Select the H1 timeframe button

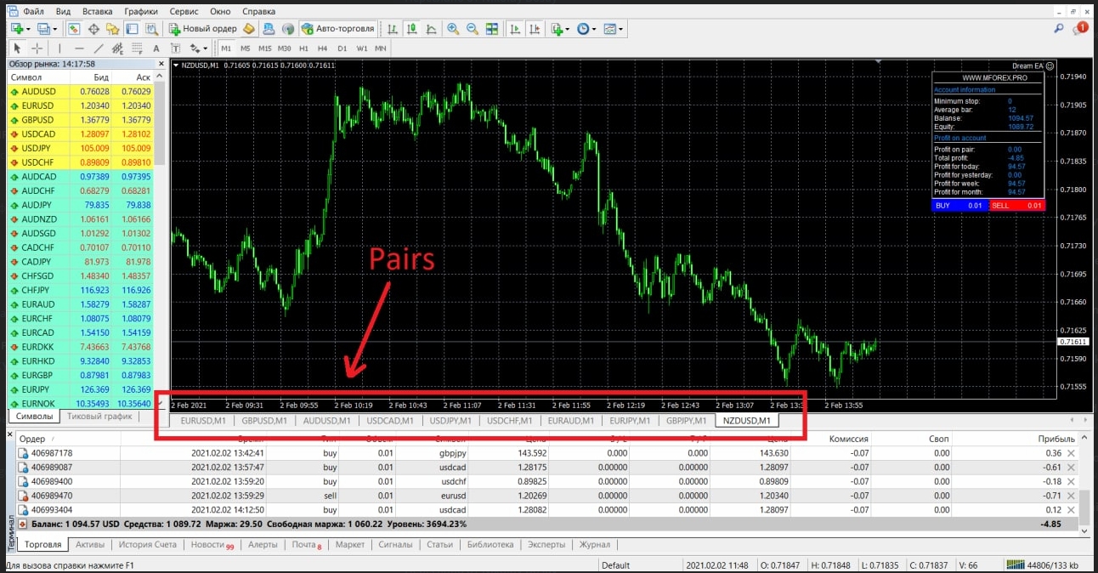304,48
